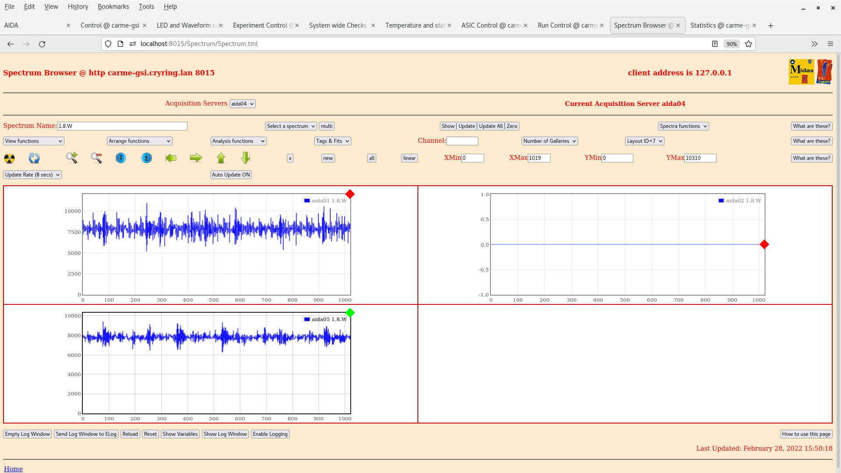
Task: Click browser back arrow
Action: click(x=11, y=44)
